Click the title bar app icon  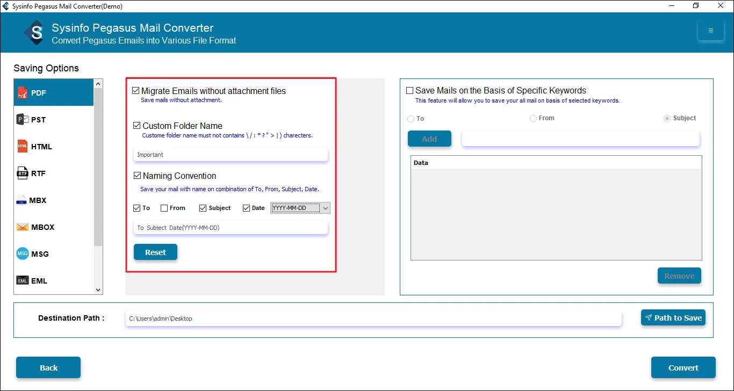tap(6, 6)
